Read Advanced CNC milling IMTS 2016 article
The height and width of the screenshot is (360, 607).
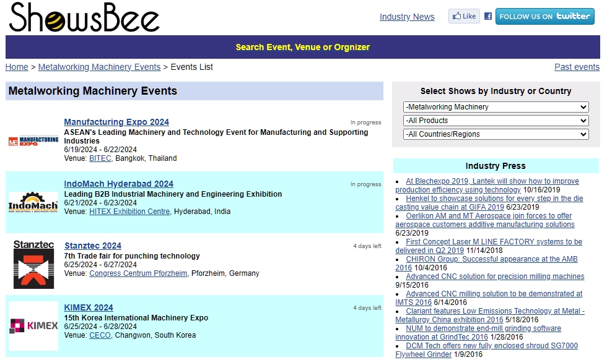pyautogui.click(x=489, y=298)
